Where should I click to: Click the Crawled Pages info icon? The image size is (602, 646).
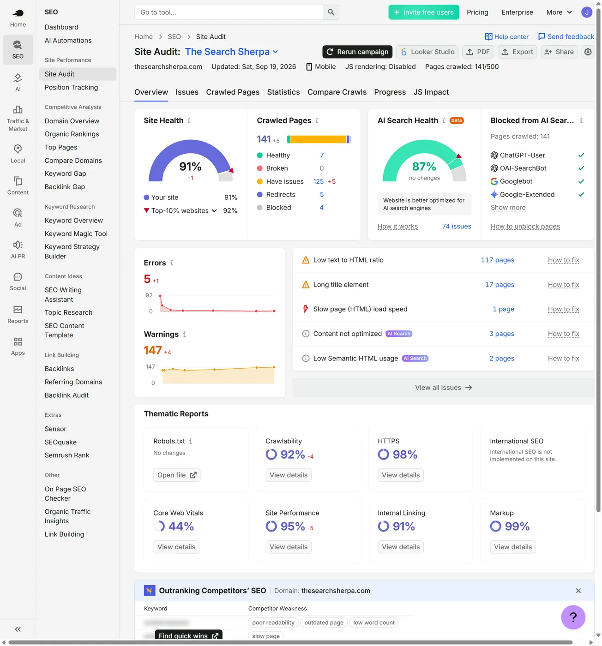point(317,120)
